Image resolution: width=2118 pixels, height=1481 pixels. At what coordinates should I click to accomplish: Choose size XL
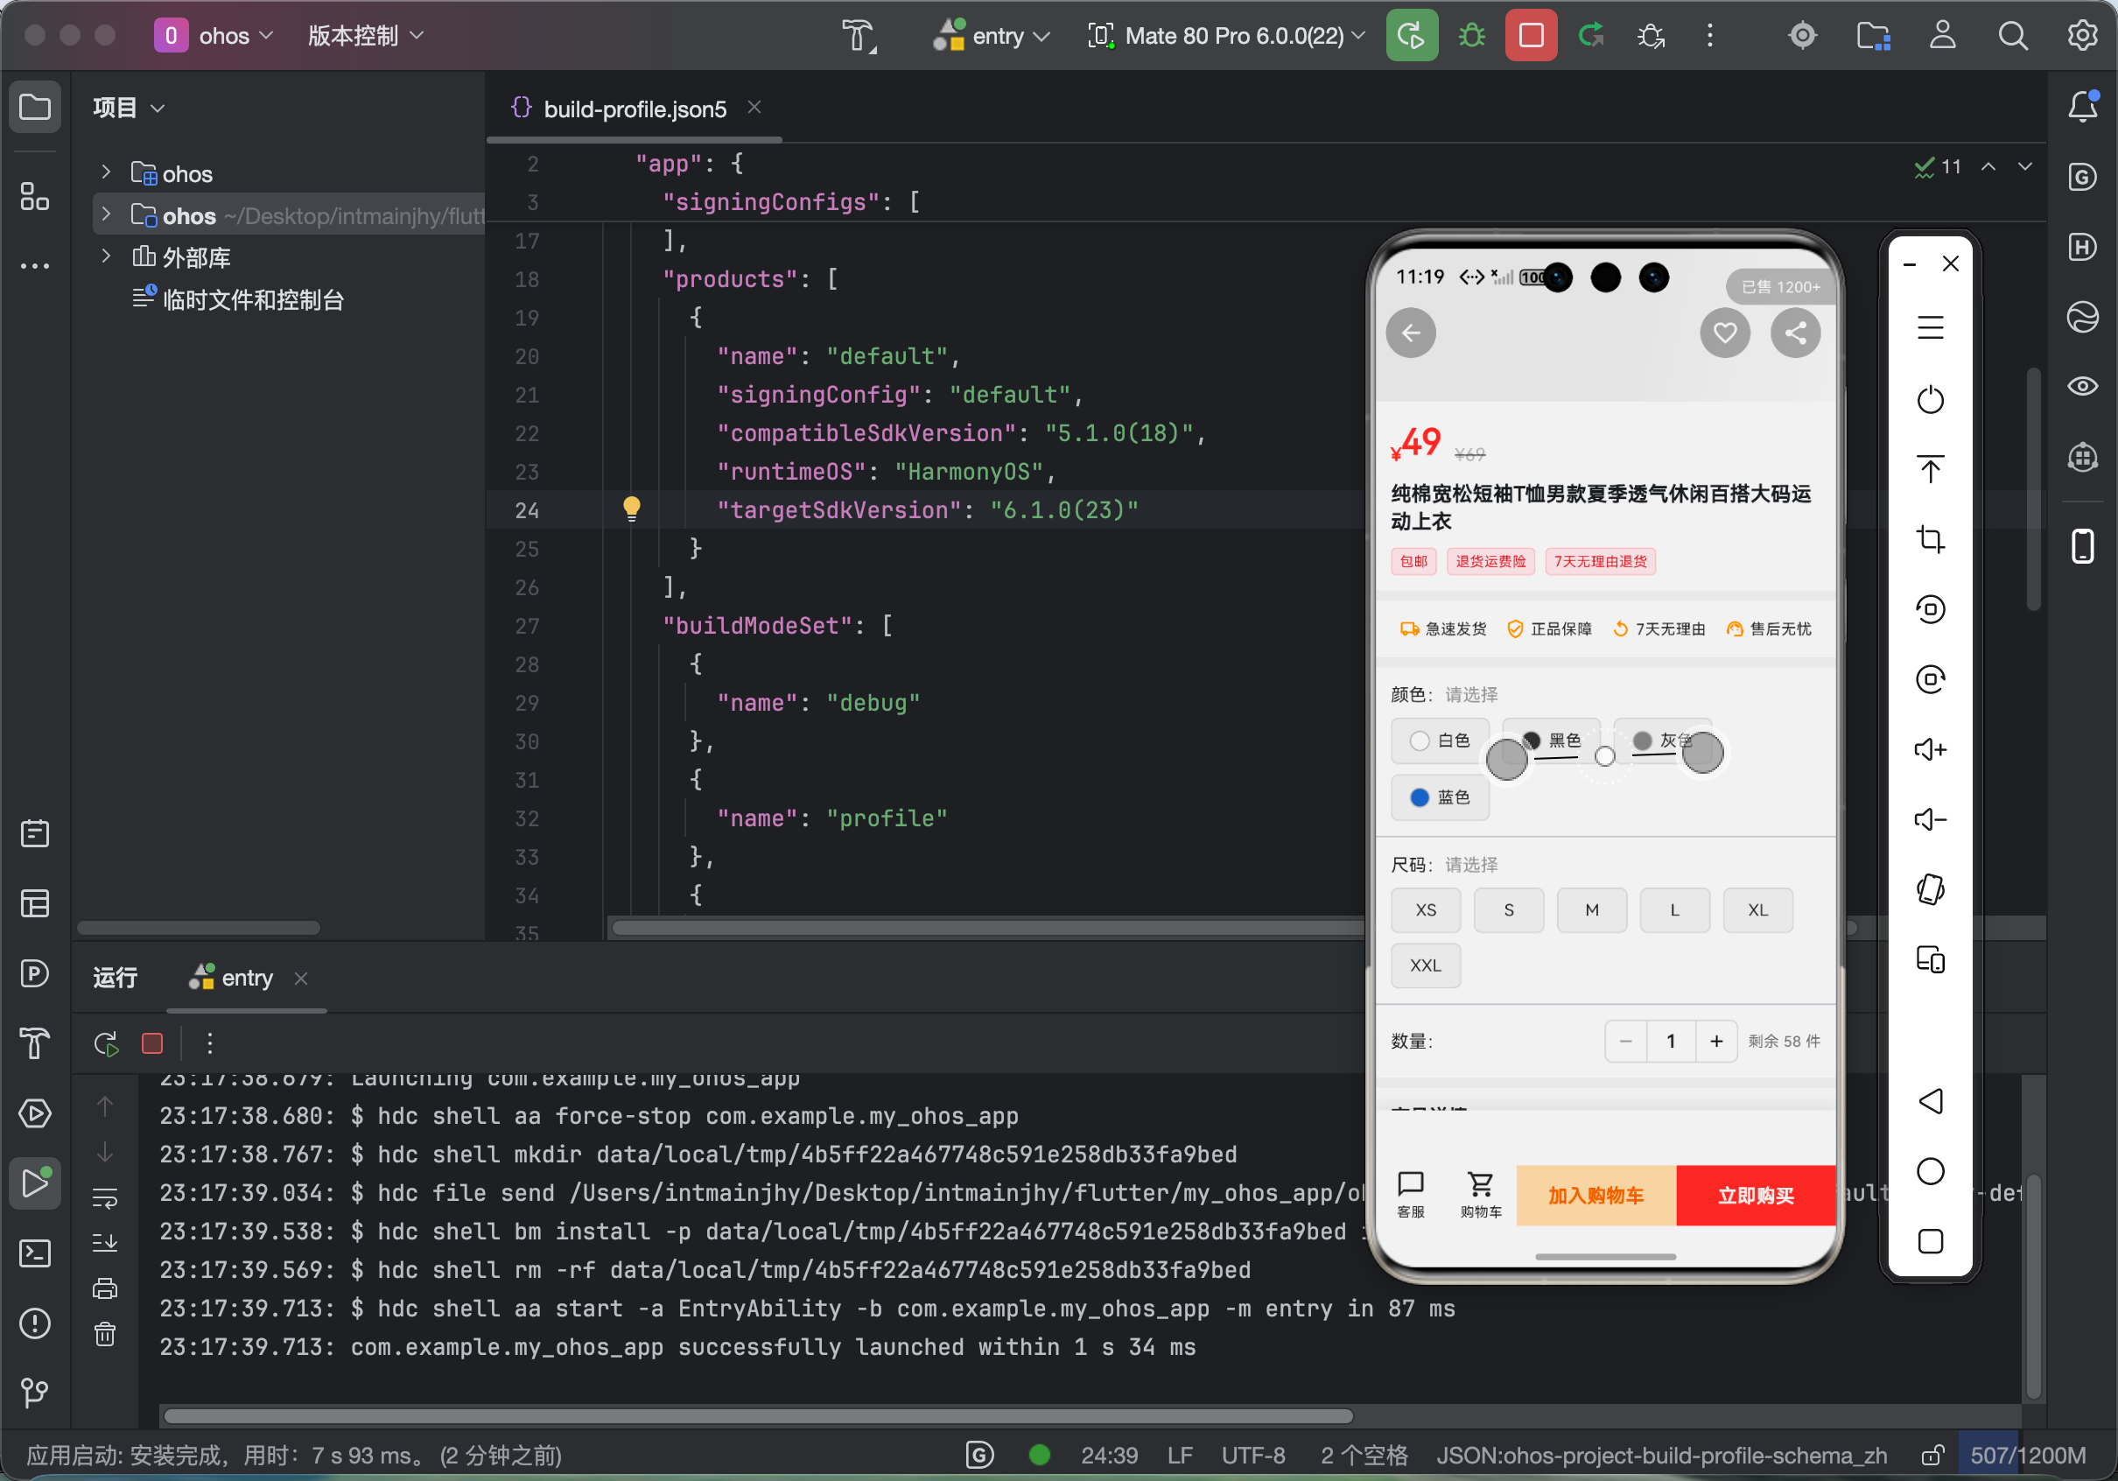click(1757, 909)
